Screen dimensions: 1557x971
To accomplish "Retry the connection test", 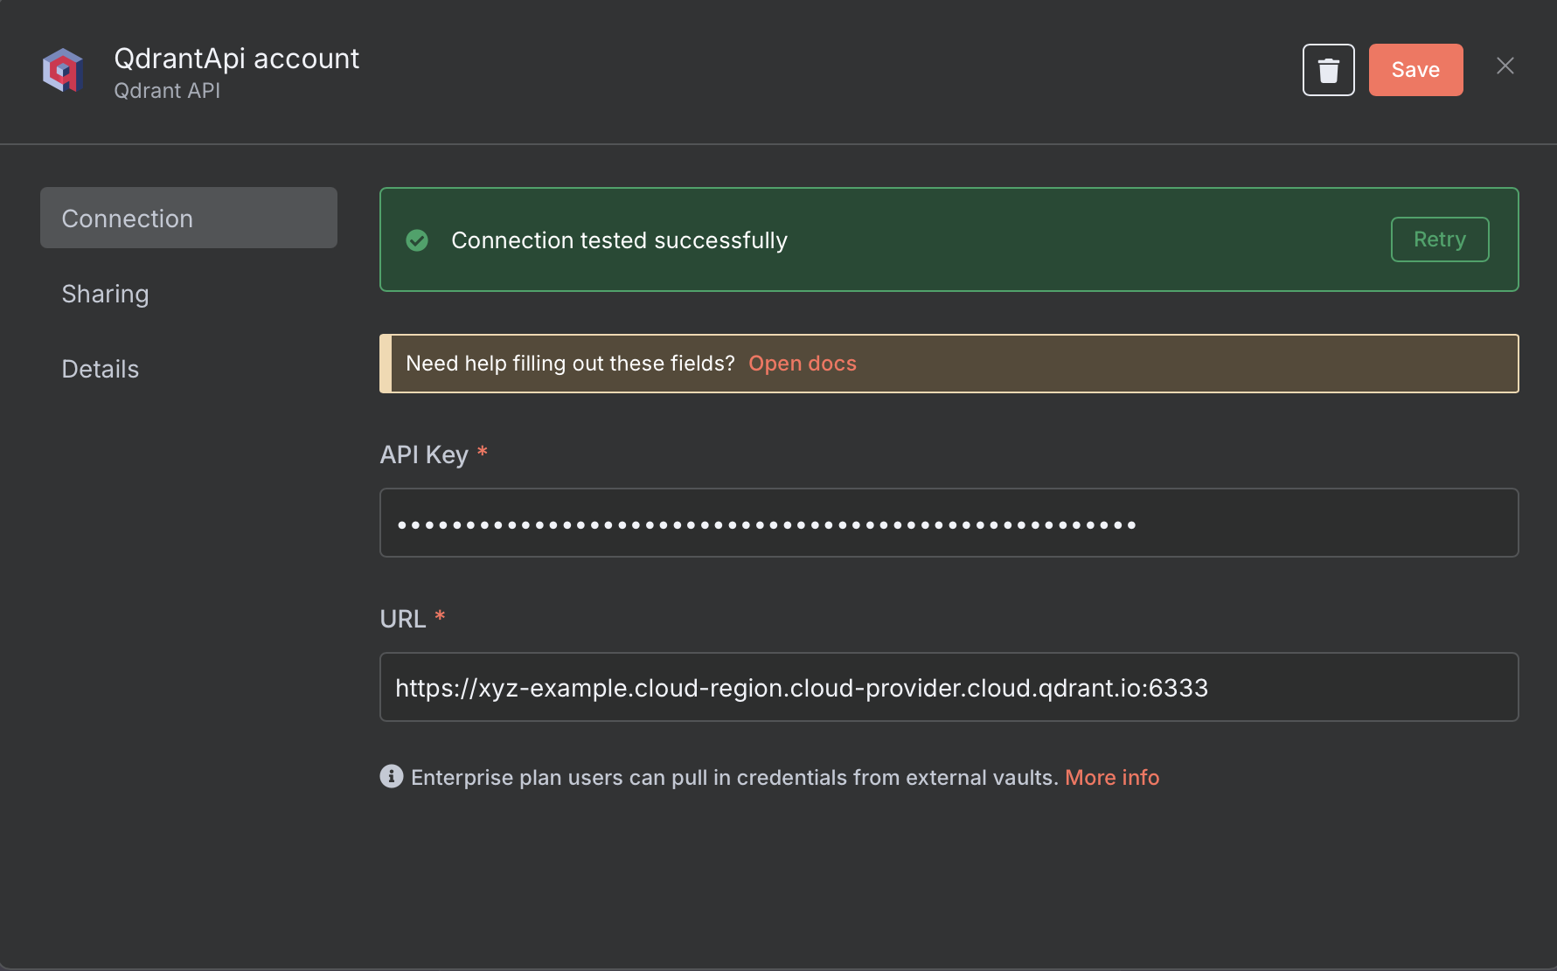I will coord(1439,239).
